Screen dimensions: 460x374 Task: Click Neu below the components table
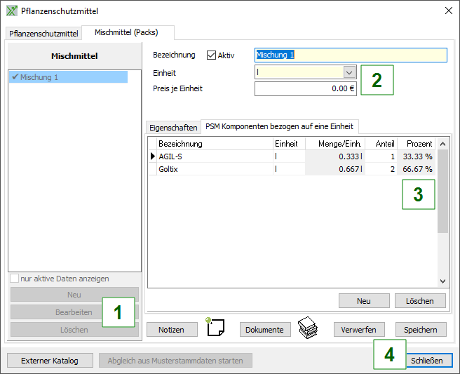point(363,301)
